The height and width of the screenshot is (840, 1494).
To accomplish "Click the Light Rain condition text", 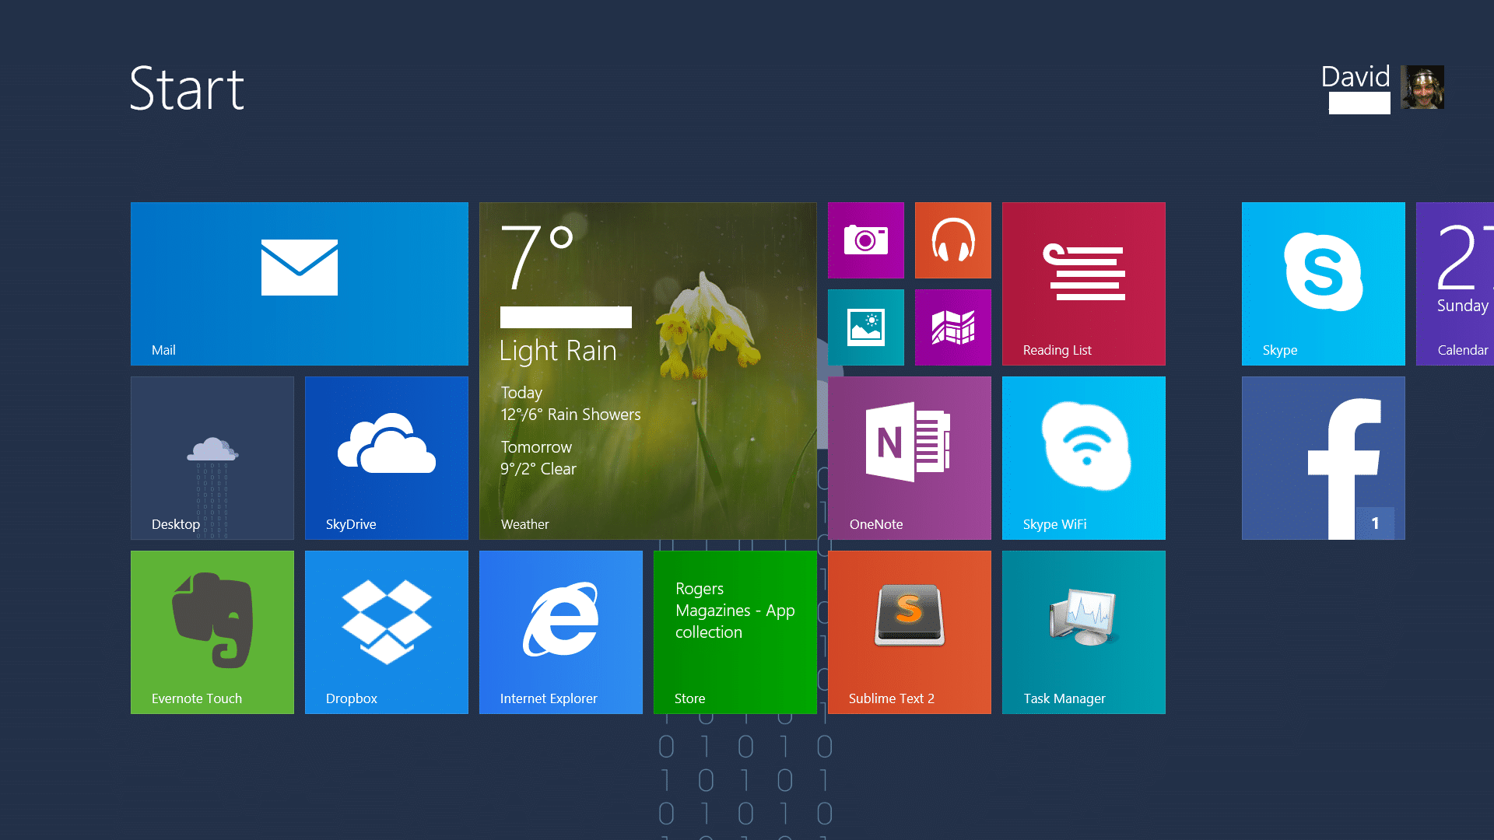I will [558, 352].
